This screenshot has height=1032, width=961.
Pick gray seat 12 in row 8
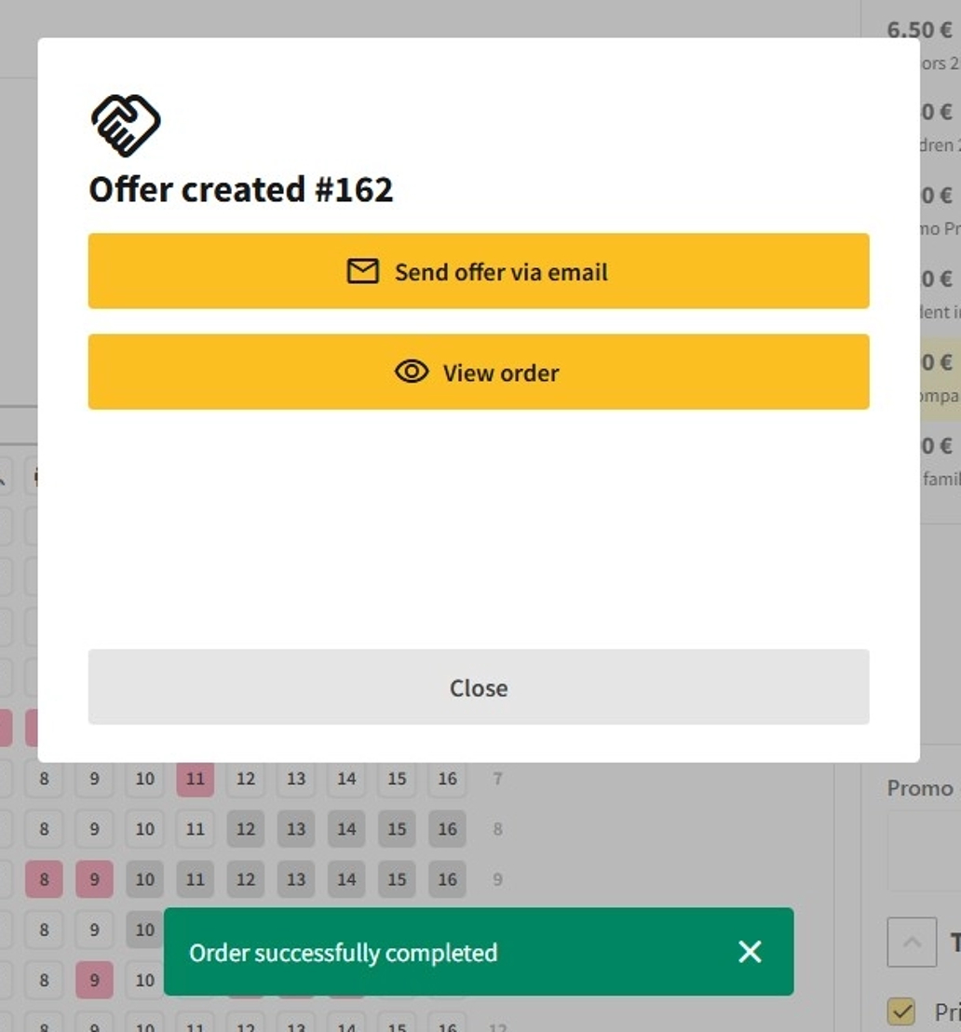(245, 829)
